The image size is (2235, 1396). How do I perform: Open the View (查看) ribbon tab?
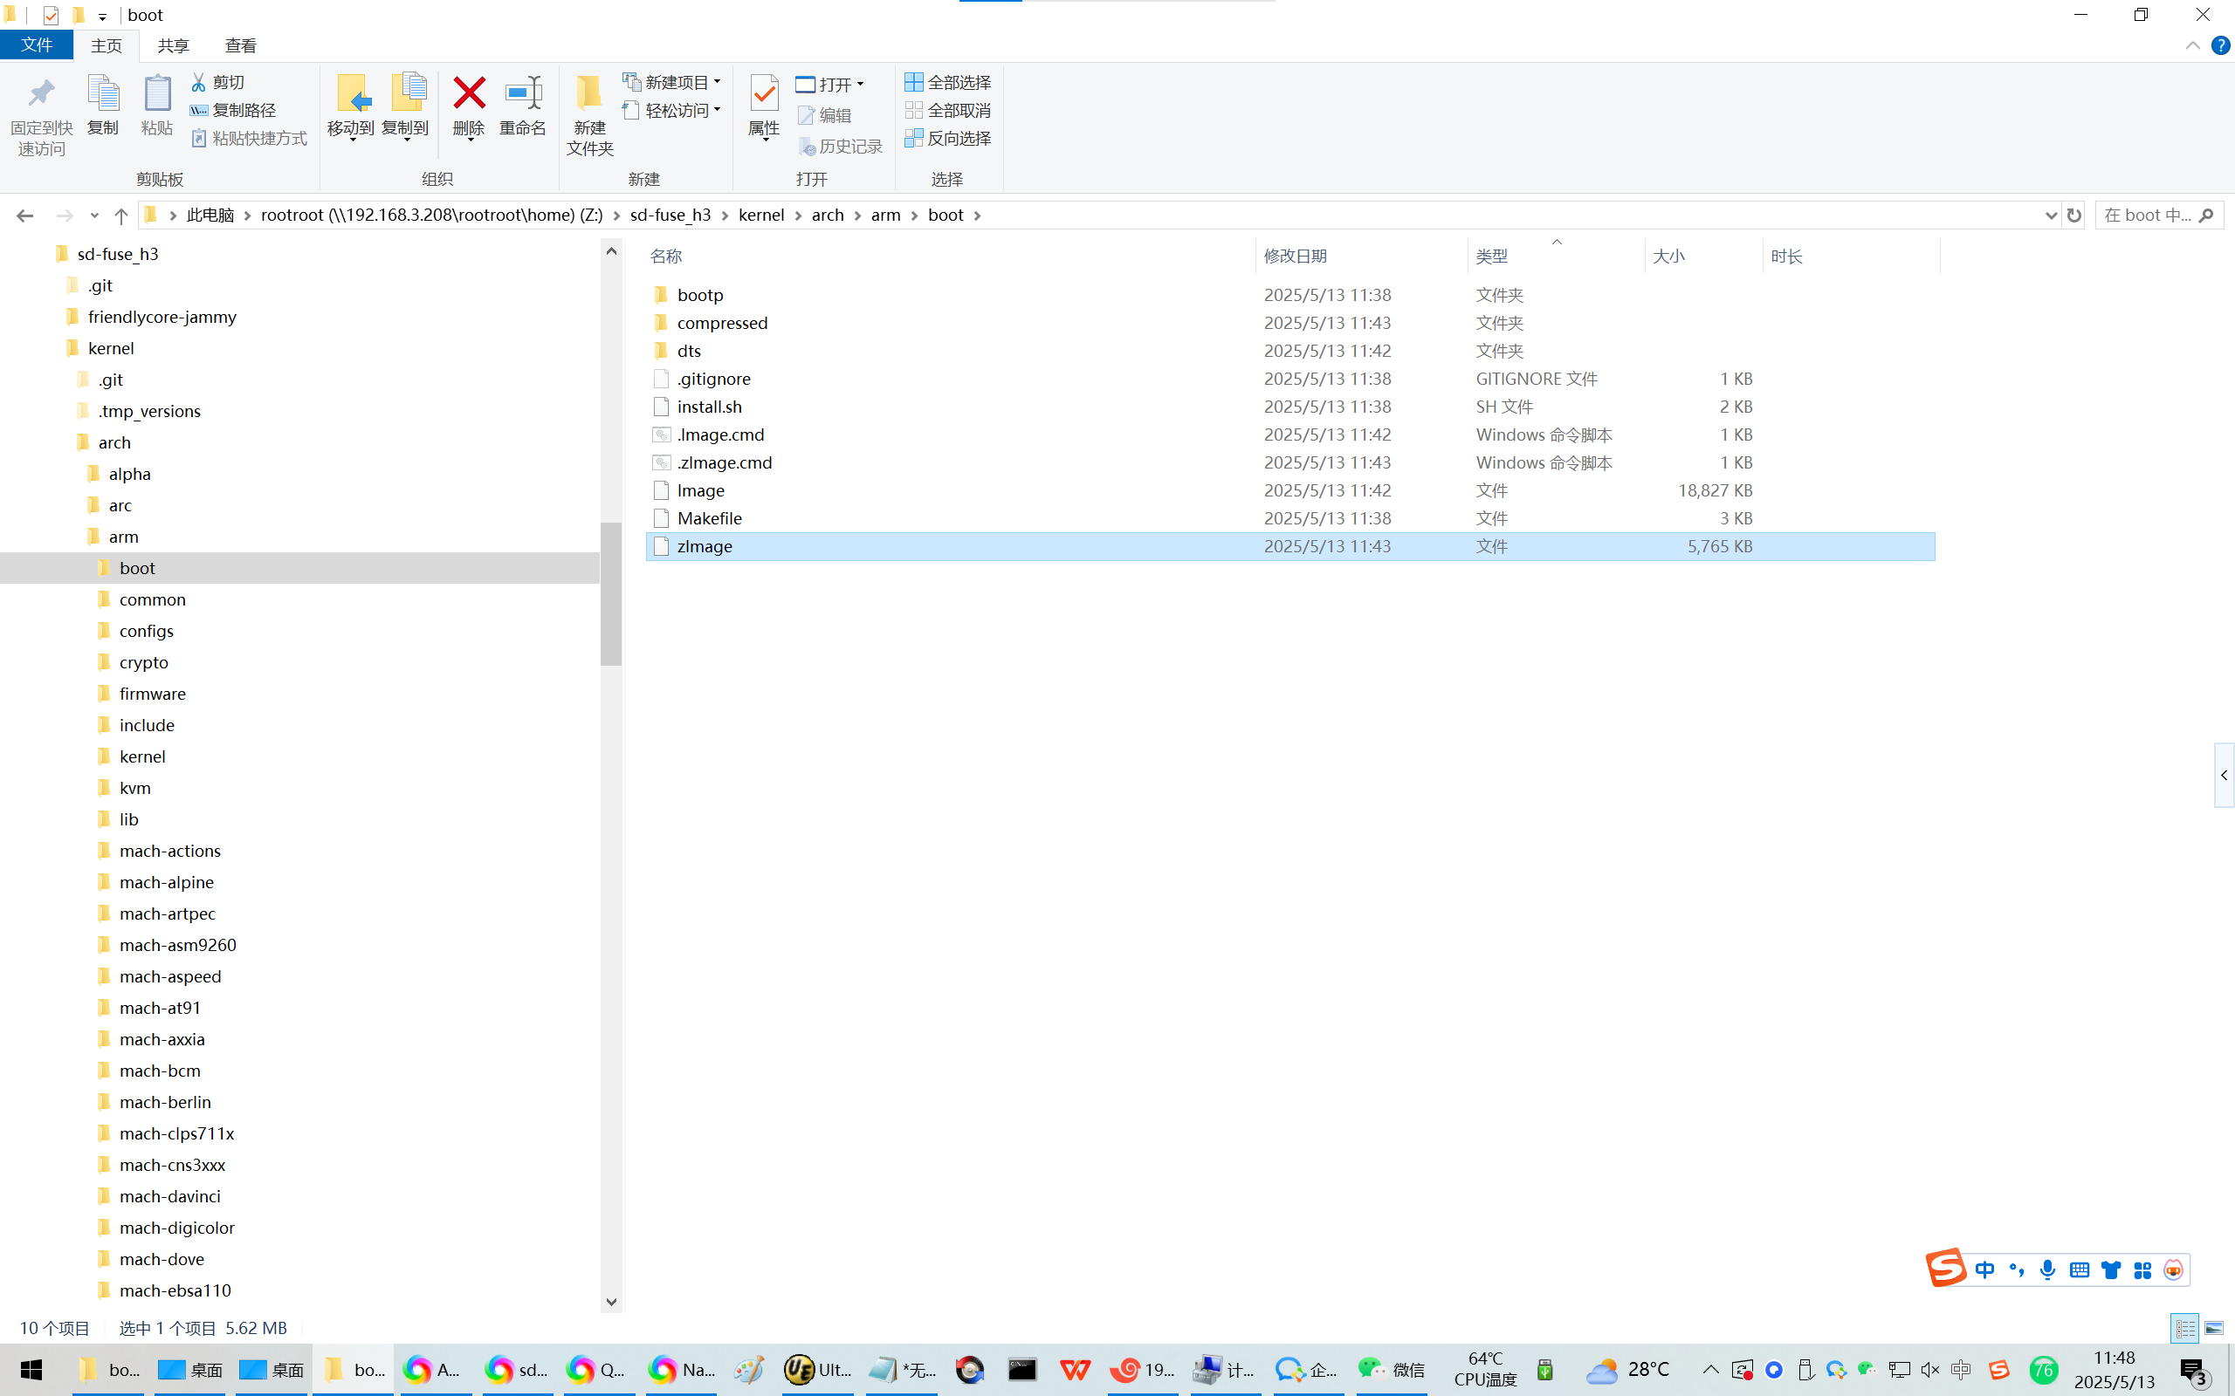click(x=240, y=45)
